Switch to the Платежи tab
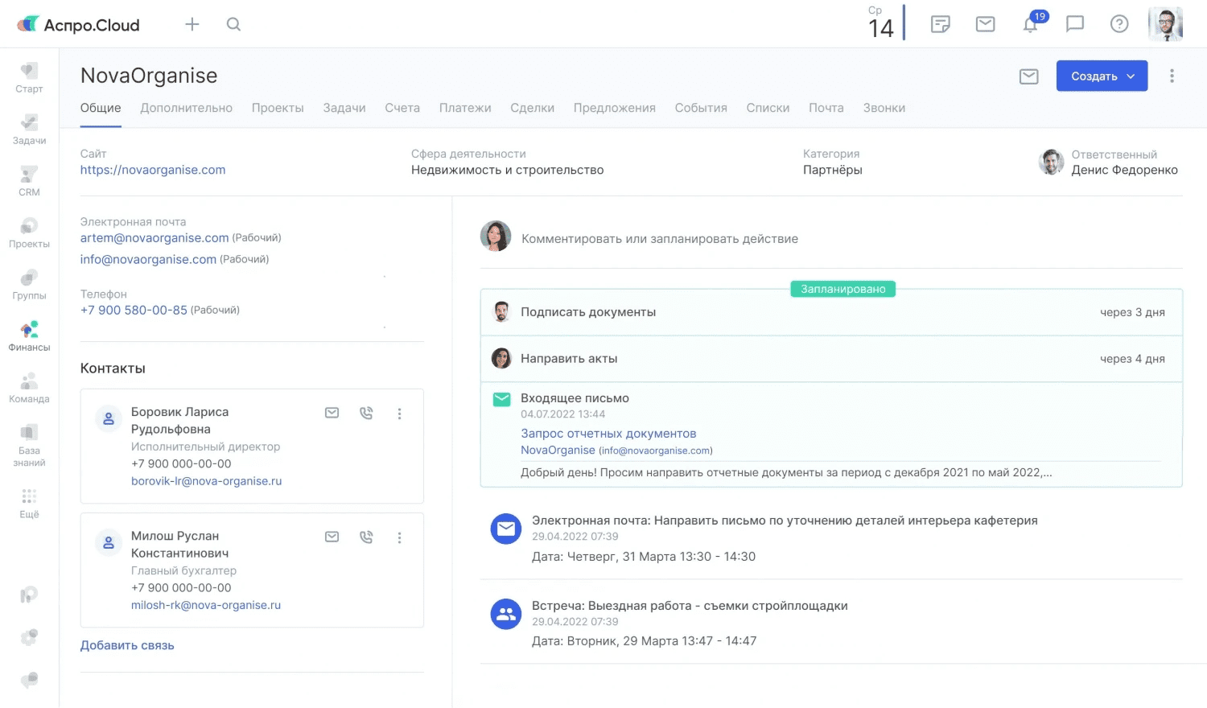The width and height of the screenshot is (1207, 708). (465, 108)
